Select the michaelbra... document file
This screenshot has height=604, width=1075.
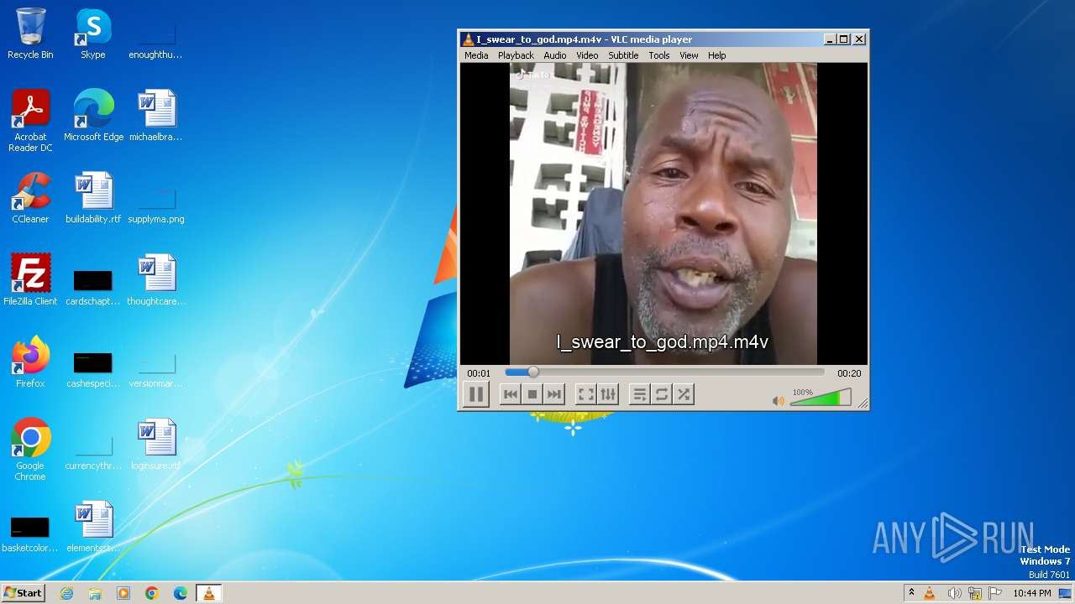point(156,117)
